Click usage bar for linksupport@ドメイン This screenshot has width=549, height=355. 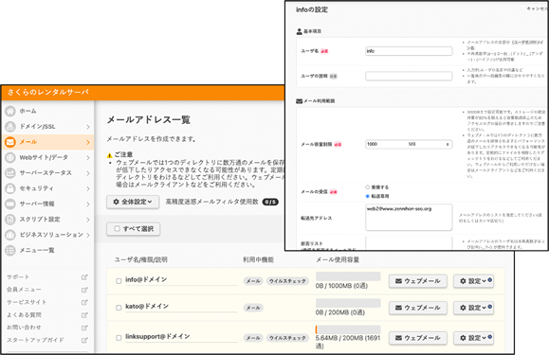348,329
